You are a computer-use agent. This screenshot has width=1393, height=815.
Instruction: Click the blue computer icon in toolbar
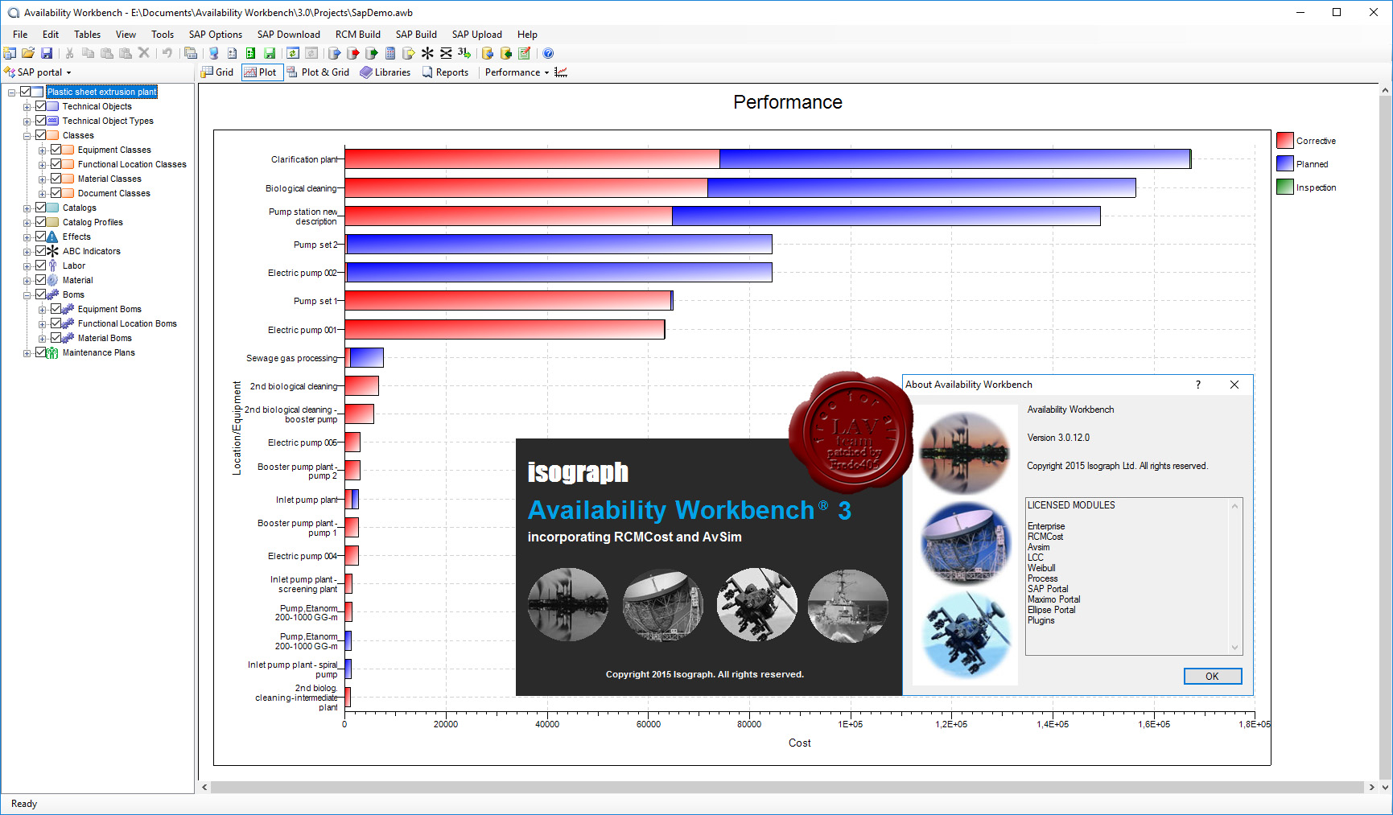pos(213,53)
